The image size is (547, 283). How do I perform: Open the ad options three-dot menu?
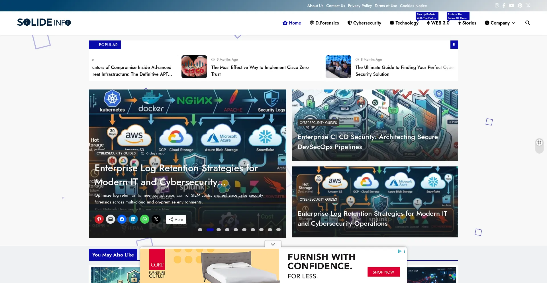coord(404,251)
